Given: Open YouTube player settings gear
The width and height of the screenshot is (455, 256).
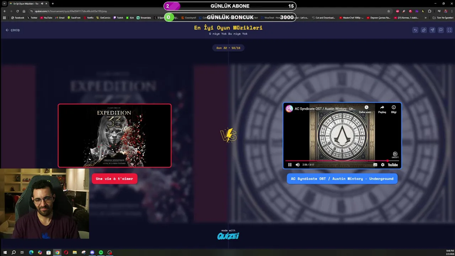Looking at the screenshot, I should pyautogui.click(x=382, y=165).
